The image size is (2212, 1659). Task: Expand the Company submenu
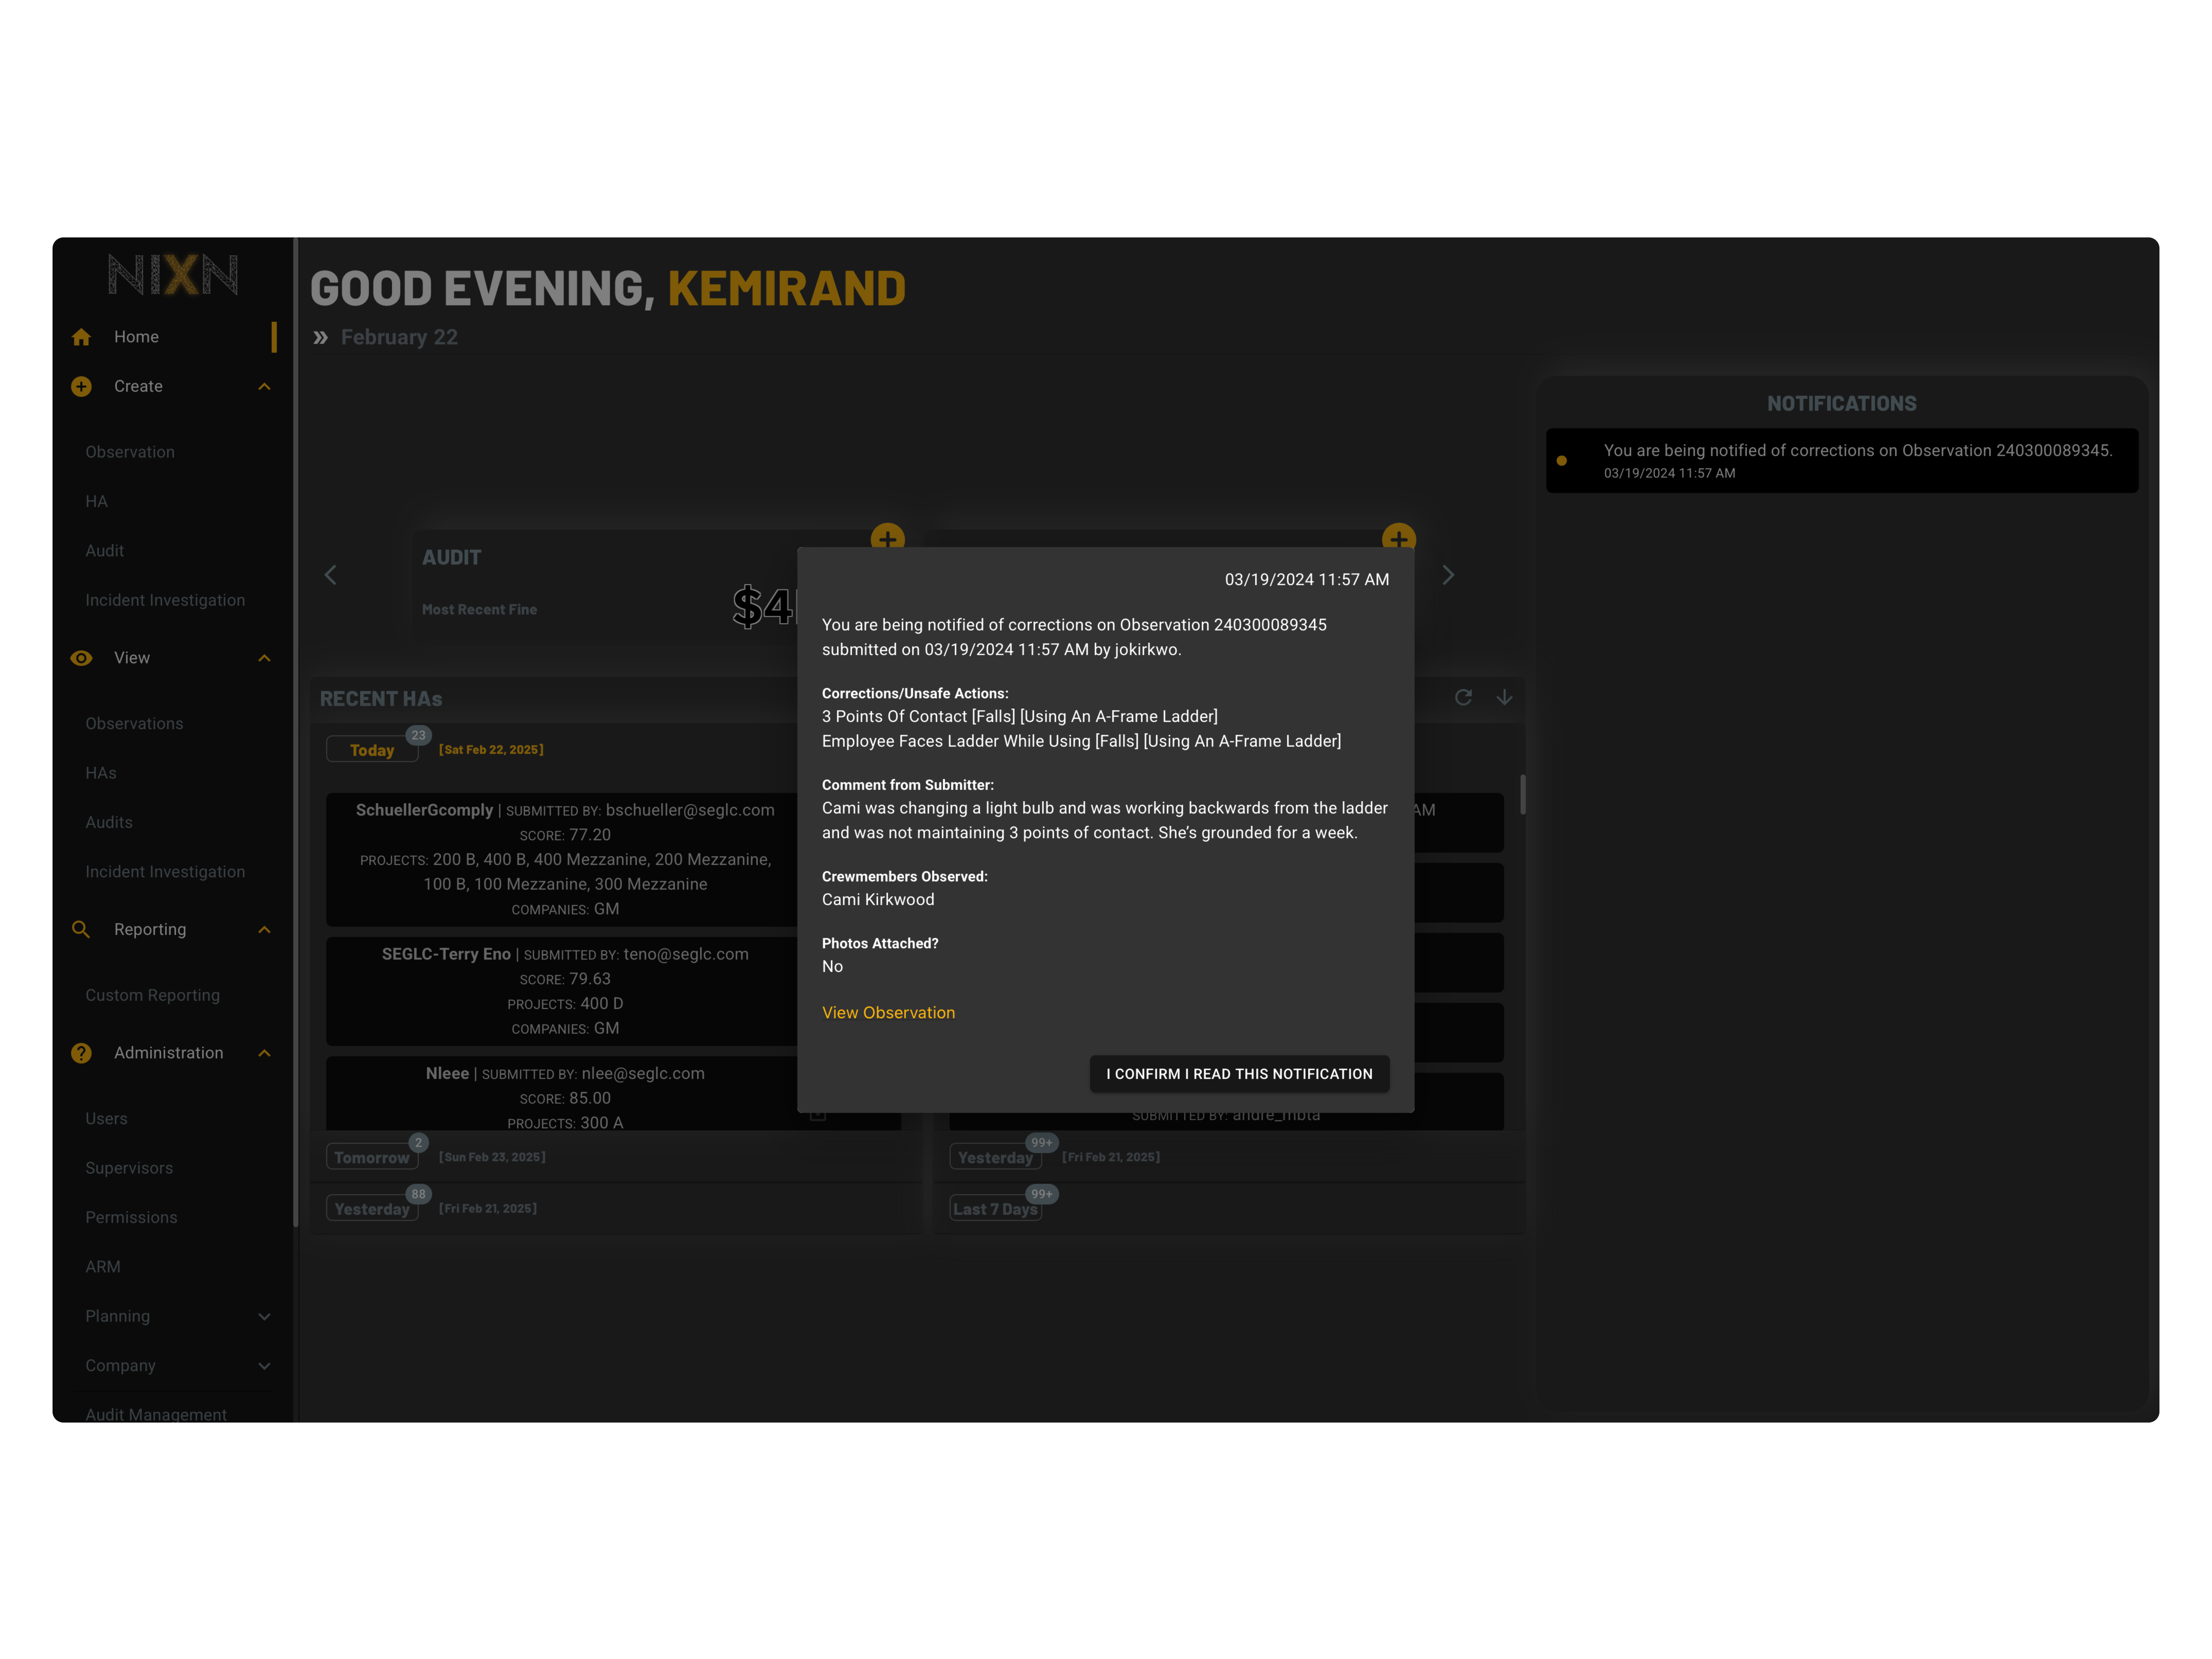point(264,1366)
